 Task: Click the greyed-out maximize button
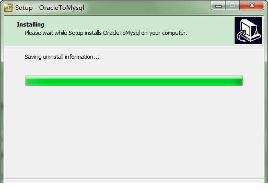[x=232, y=6]
